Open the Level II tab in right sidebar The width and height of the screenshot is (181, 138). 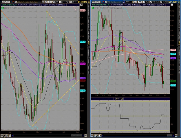pyautogui.click(x=179, y=61)
